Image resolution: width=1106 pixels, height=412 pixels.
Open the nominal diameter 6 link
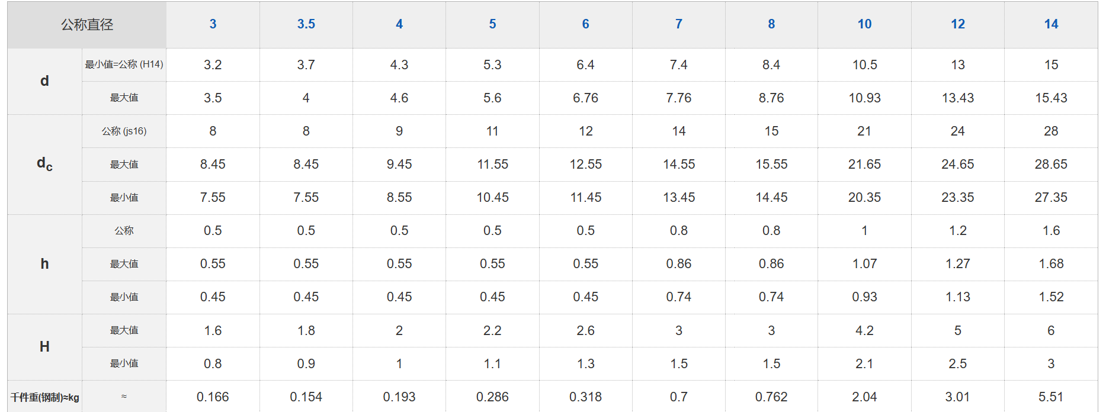[585, 24]
